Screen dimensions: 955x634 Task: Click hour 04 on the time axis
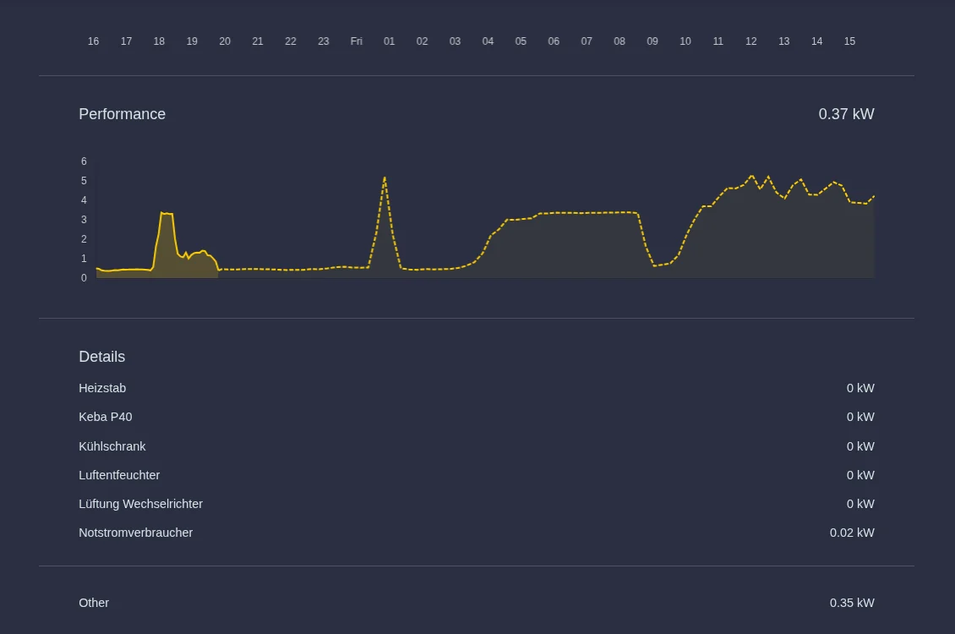(x=488, y=41)
